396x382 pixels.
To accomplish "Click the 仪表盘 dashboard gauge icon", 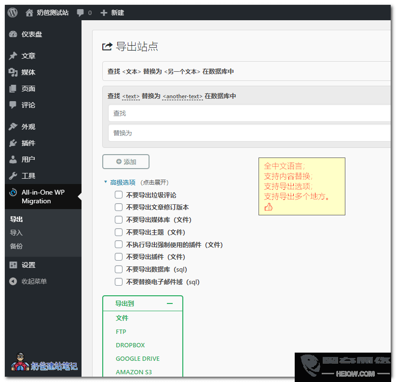I will (x=13, y=34).
